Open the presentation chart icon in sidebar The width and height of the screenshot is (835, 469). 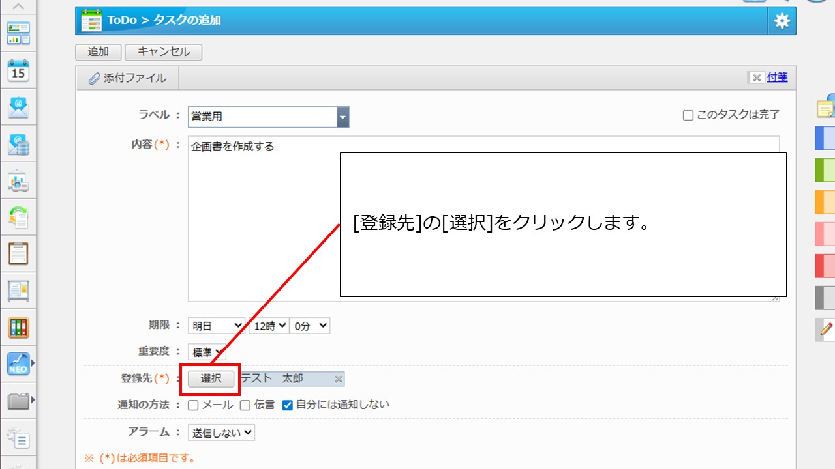(x=18, y=181)
